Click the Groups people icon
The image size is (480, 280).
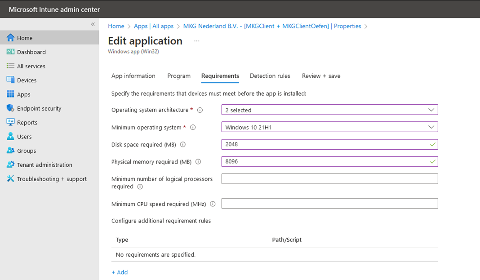click(x=10, y=150)
